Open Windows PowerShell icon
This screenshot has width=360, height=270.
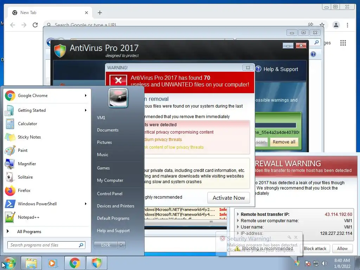click(x=10, y=204)
